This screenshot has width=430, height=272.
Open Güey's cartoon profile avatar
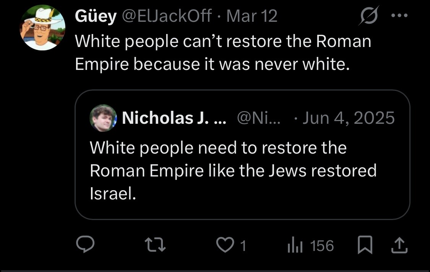pyautogui.click(x=43, y=28)
